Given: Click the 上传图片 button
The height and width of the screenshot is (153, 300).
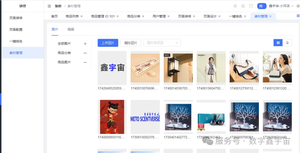Looking at the screenshot, I should coord(108,43).
